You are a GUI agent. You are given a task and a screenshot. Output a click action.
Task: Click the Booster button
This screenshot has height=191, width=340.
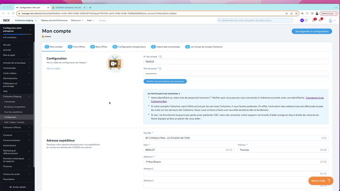103,20
